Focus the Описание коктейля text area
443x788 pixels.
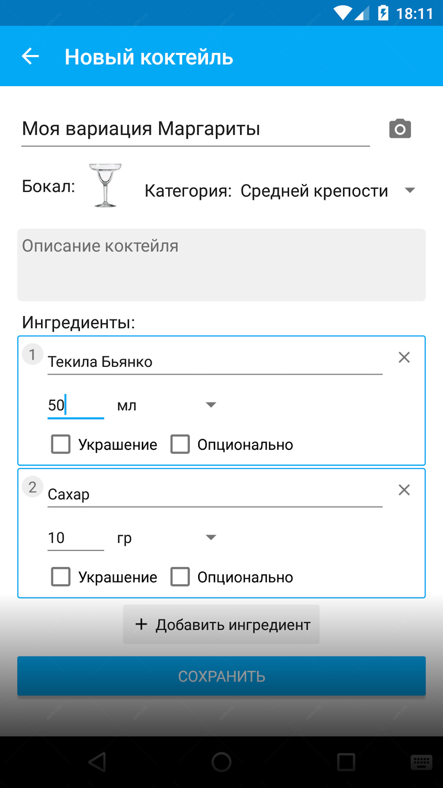(x=221, y=265)
